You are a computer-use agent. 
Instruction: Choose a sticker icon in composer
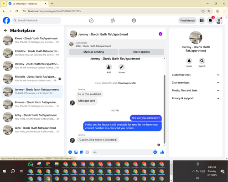tap(82, 152)
